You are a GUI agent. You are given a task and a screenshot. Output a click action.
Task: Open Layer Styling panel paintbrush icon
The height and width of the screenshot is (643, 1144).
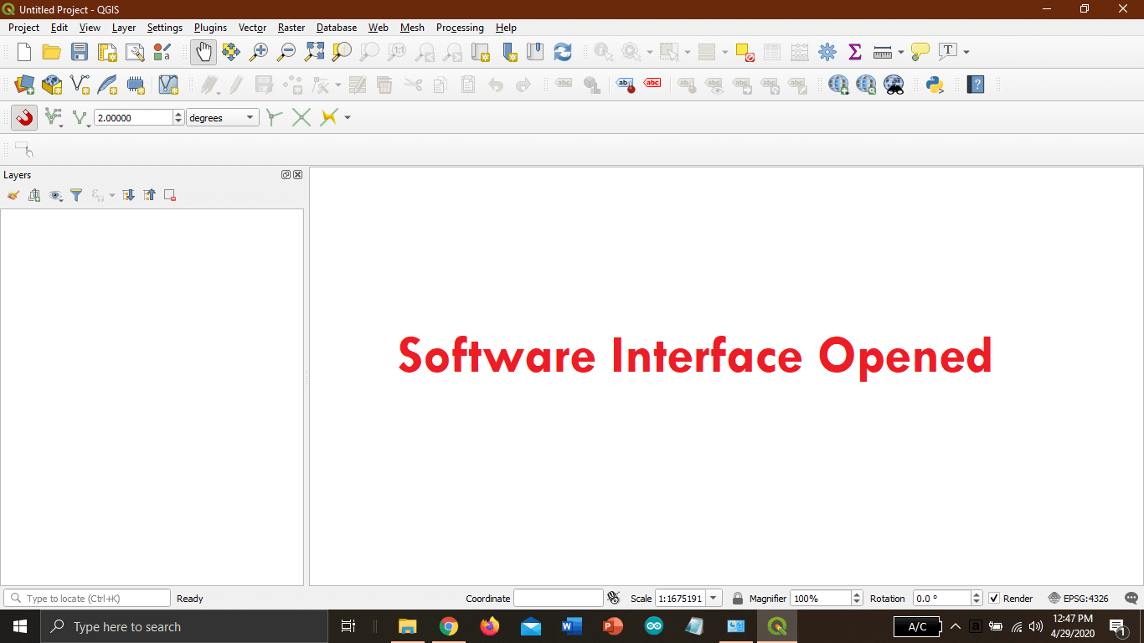click(x=13, y=195)
